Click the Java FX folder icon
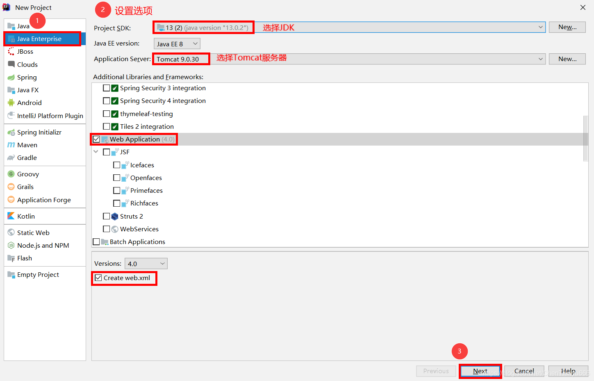 tap(11, 90)
